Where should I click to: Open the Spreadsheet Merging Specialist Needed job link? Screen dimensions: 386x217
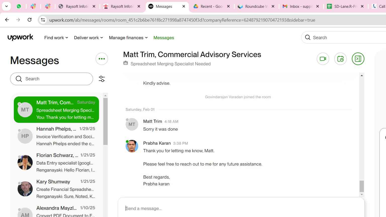click(171, 64)
